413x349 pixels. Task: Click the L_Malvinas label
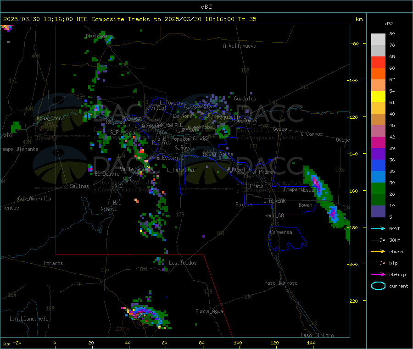[x=181, y=170]
